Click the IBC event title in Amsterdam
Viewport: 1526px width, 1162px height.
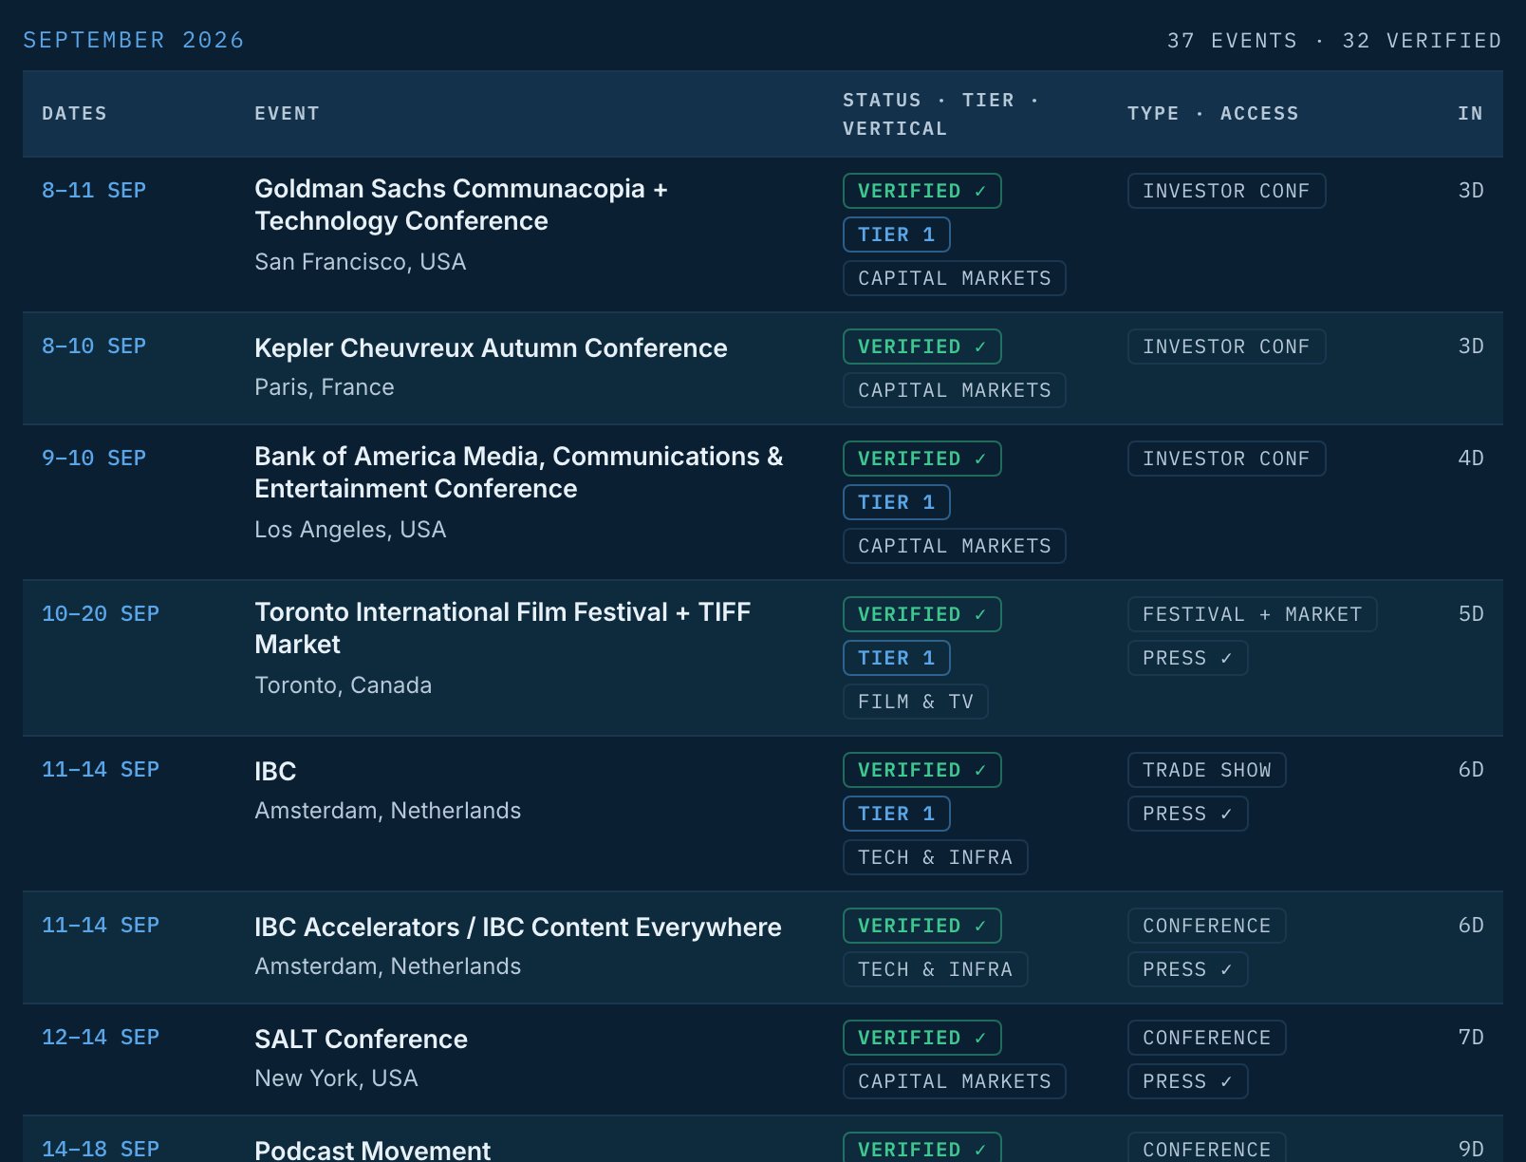click(x=275, y=772)
